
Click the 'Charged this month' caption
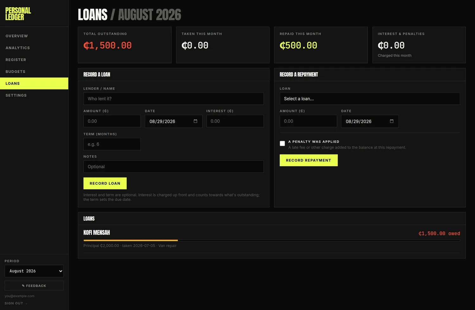pyautogui.click(x=395, y=55)
